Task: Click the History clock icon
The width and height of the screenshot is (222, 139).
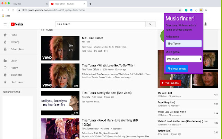Action: coord(5,68)
